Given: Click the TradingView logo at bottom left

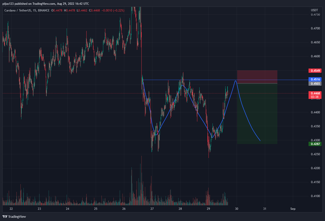Looking at the screenshot, I should (14, 217).
